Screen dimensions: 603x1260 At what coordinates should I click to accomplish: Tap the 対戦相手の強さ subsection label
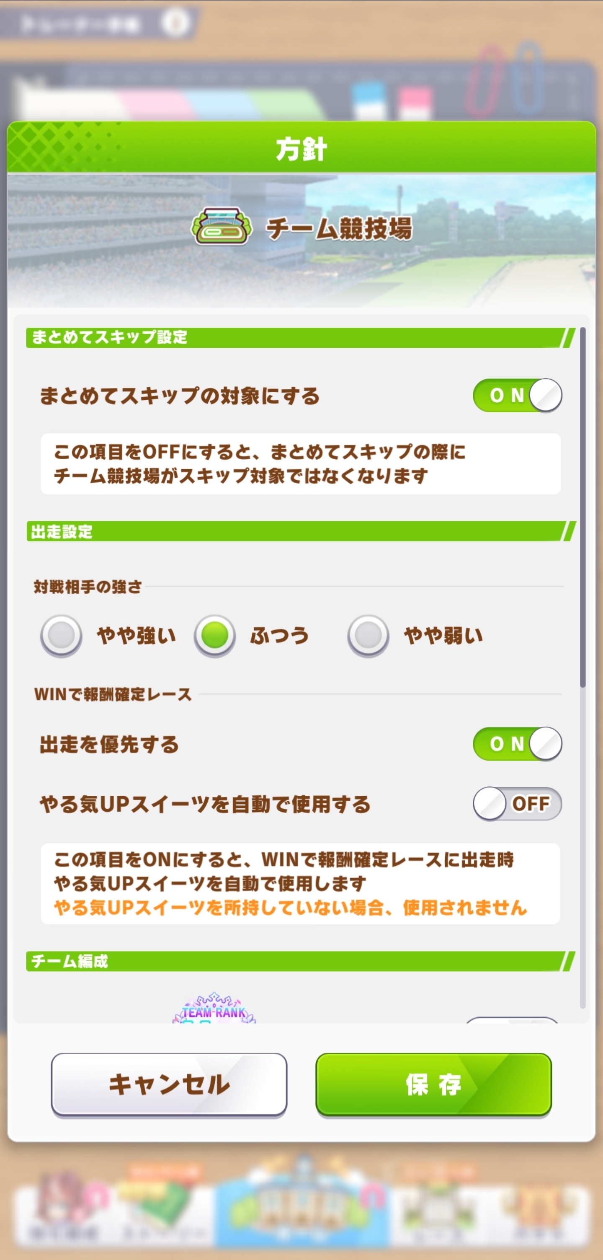pyautogui.click(x=88, y=587)
